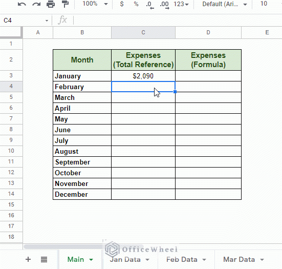Image resolution: width=282 pixels, height=269 pixels.
Task: Apply currency format with dollar icon
Action: click(x=122, y=4)
